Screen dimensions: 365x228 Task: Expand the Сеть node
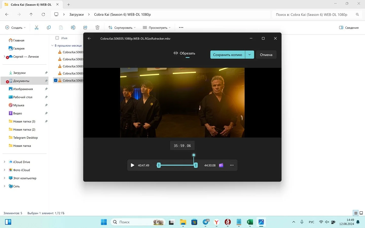tap(4, 186)
